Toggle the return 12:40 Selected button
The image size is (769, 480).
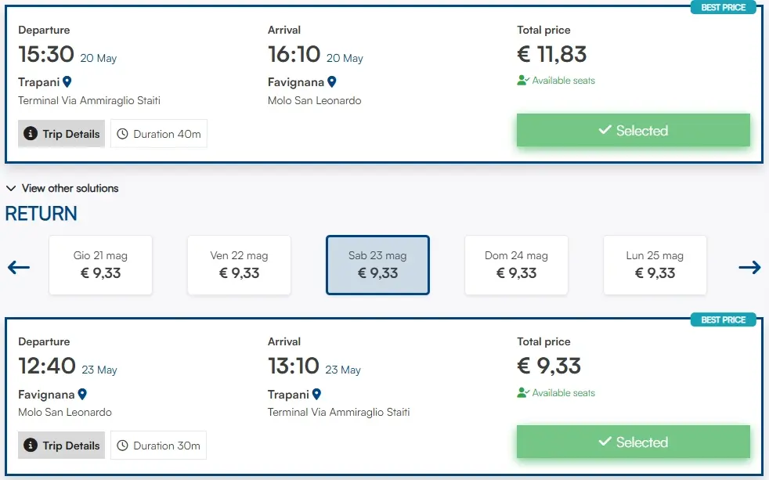pos(633,442)
